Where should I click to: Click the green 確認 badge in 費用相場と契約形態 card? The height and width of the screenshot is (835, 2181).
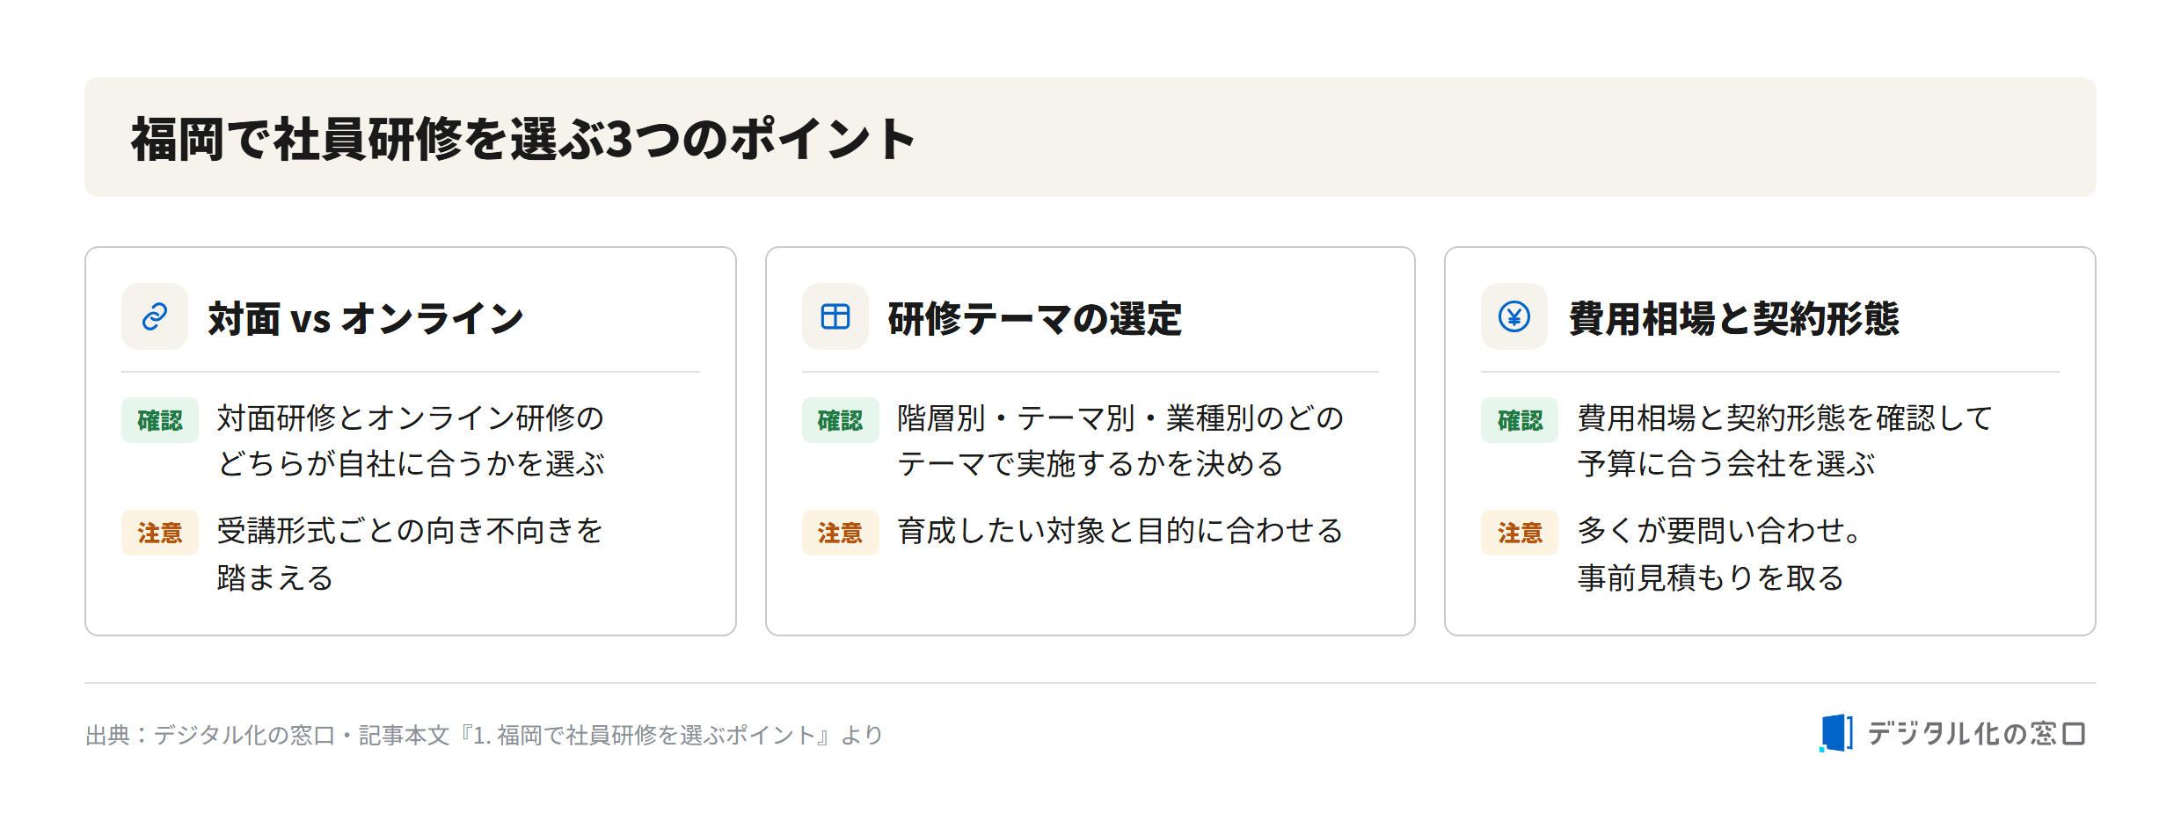(1520, 420)
